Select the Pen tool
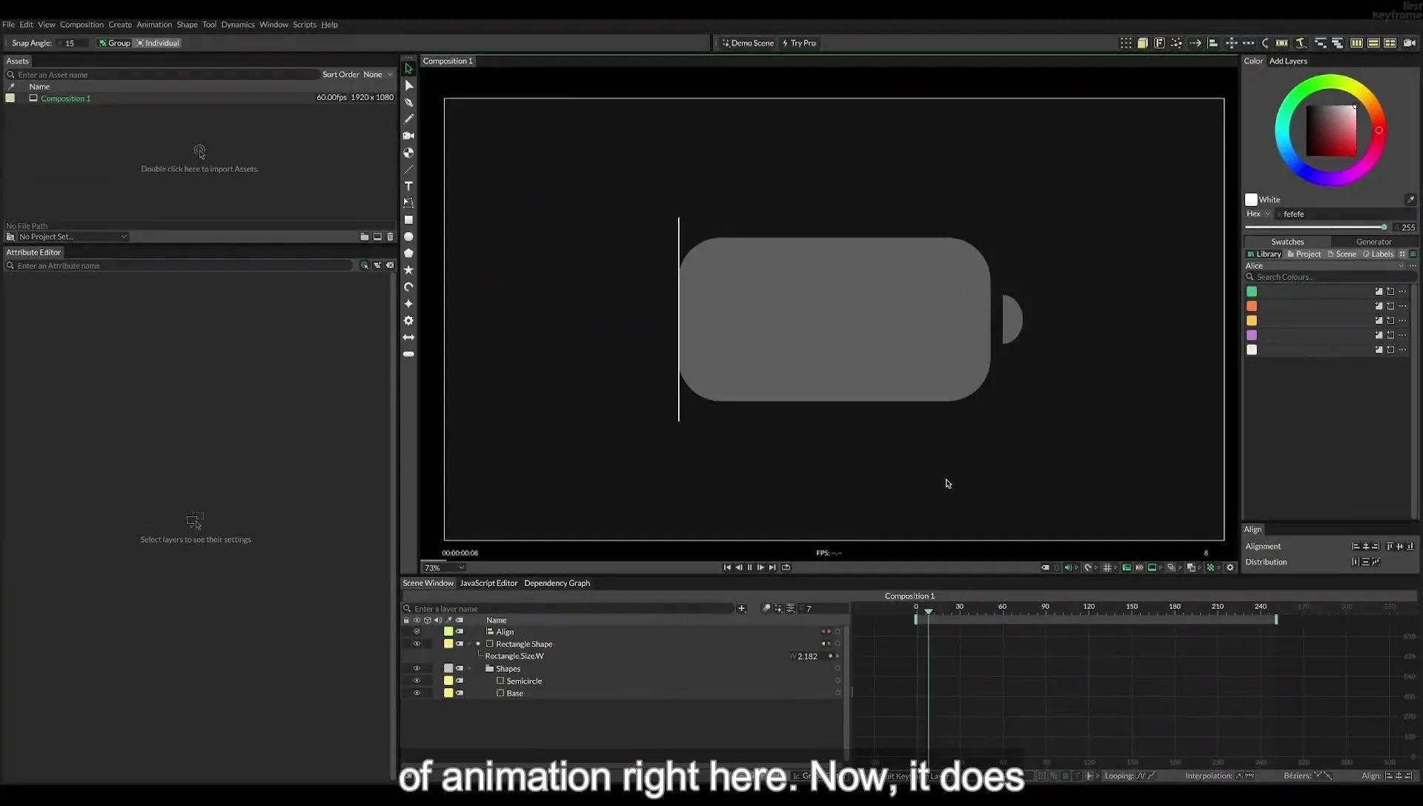Viewport: 1423px width, 806px height. pos(408,102)
